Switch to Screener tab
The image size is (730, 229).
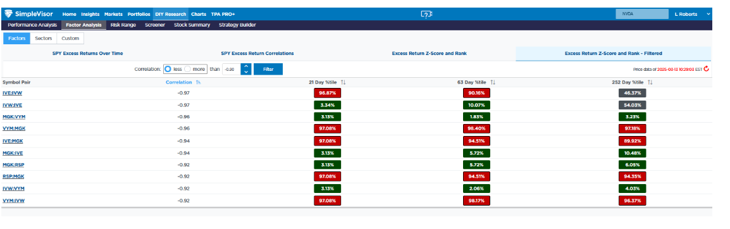point(155,25)
